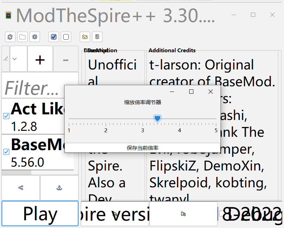Click the green play-with-log icon button
Screen dimensions: 284x228
click(x=183, y=214)
